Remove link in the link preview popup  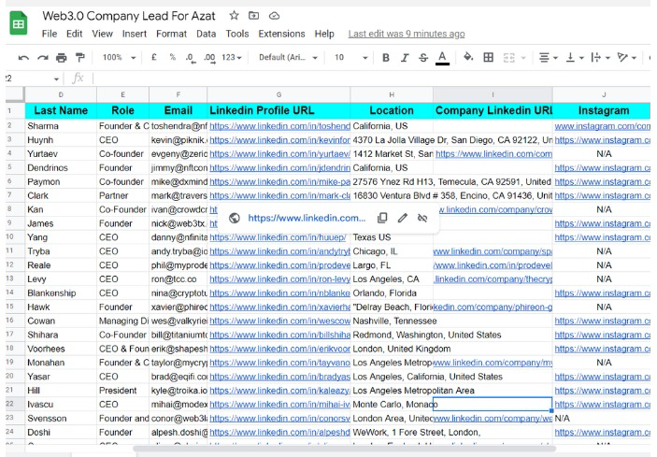pos(422,218)
